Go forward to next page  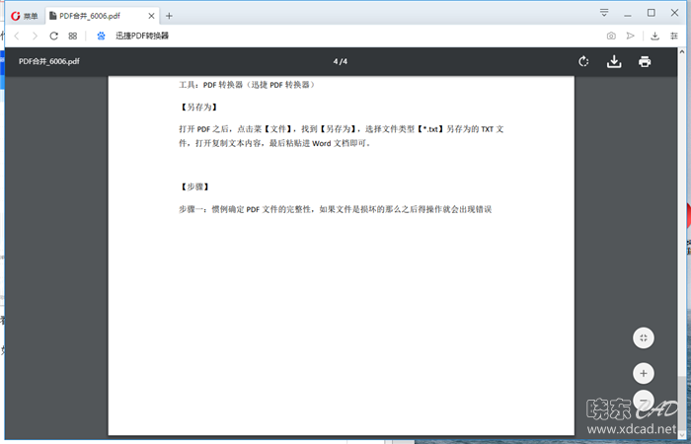[35, 36]
